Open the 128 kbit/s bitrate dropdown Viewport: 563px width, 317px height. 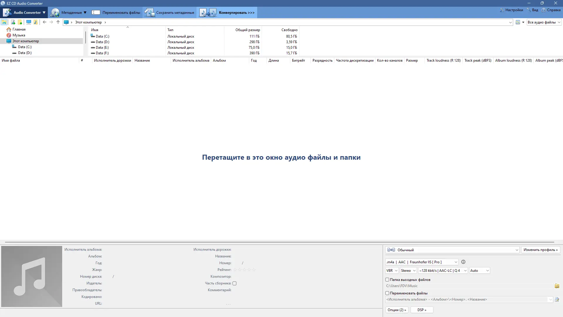coord(442,270)
